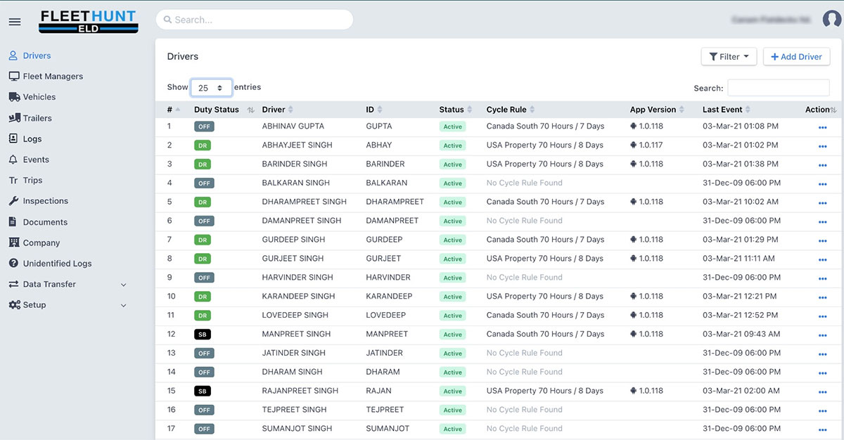Open the Show entries count selector
This screenshot has width=844, height=440.
(x=211, y=88)
